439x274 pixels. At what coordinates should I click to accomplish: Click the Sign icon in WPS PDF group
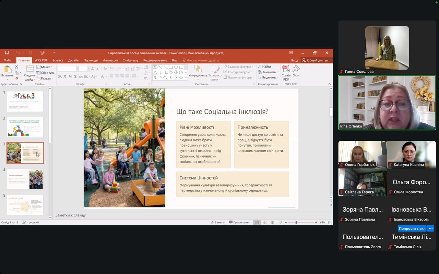coord(296,69)
